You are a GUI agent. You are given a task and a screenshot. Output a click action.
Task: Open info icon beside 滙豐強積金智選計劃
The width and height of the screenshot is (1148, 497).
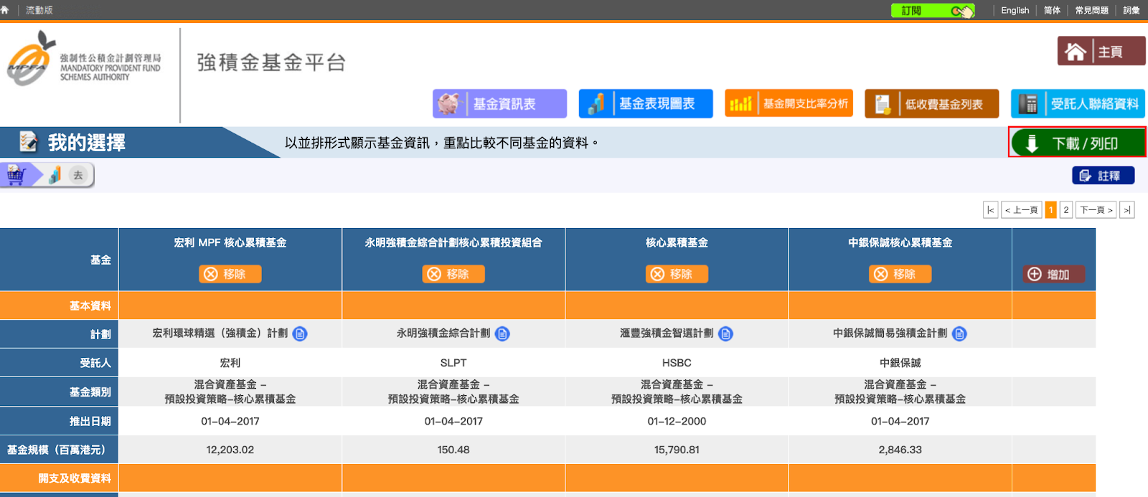pyautogui.click(x=725, y=333)
